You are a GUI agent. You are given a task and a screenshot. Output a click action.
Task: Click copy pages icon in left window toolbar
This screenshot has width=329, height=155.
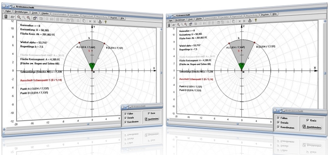(x=84, y=21)
